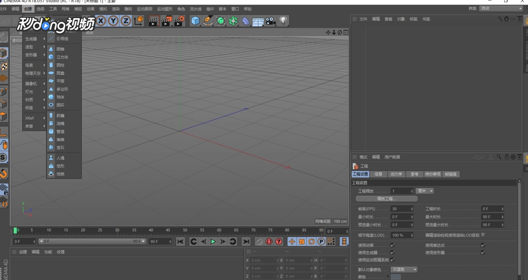Click the scale keyframe icon
Viewport: 528px width, 280px height.
pos(301,242)
